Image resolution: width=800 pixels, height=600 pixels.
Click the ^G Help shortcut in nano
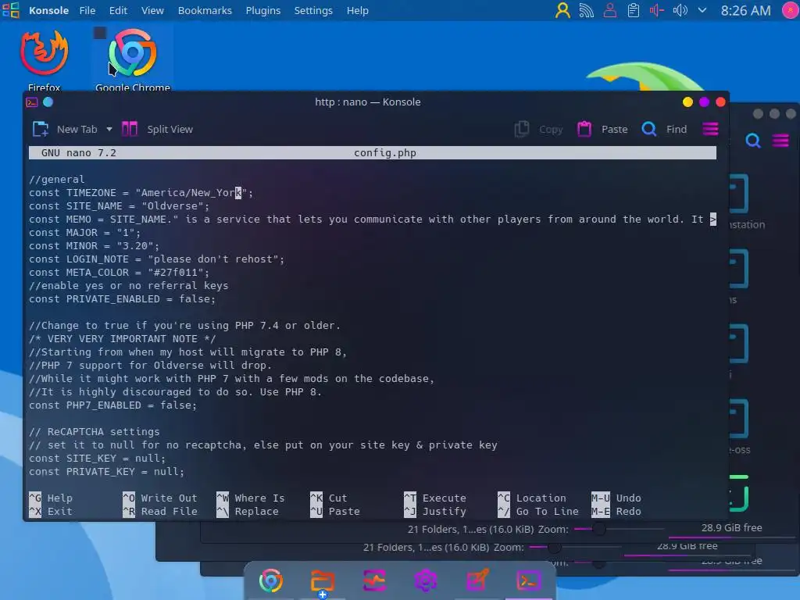coord(51,498)
